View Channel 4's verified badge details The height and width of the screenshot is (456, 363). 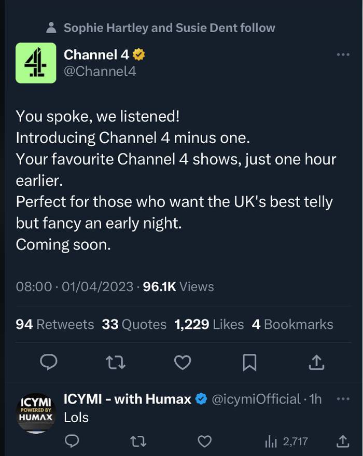click(138, 53)
